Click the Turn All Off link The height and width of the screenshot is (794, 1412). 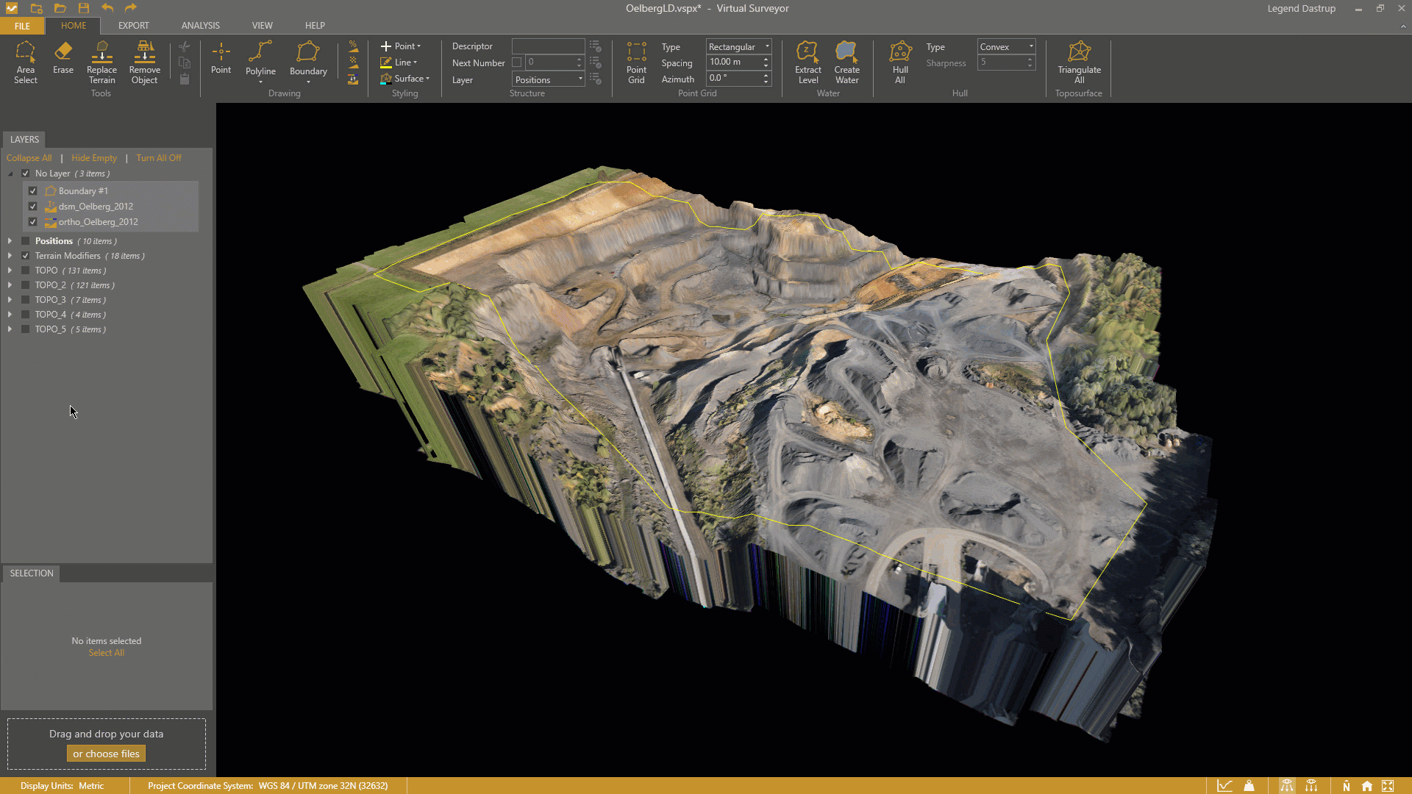click(x=159, y=157)
